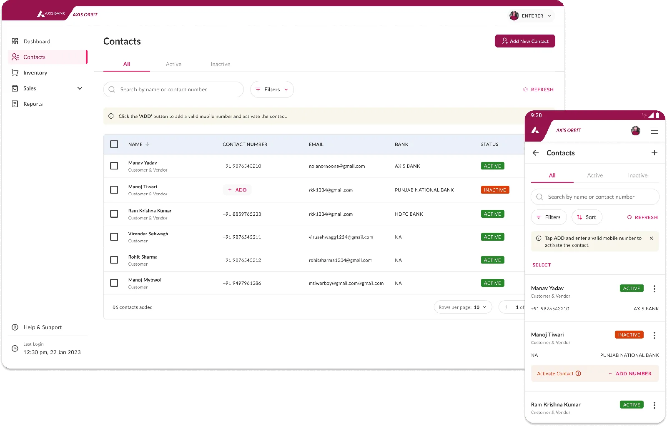The image size is (667, 426).
Task: Expand the Sales menu chevron
Action: pyautogui.click(x=80, y=88)
